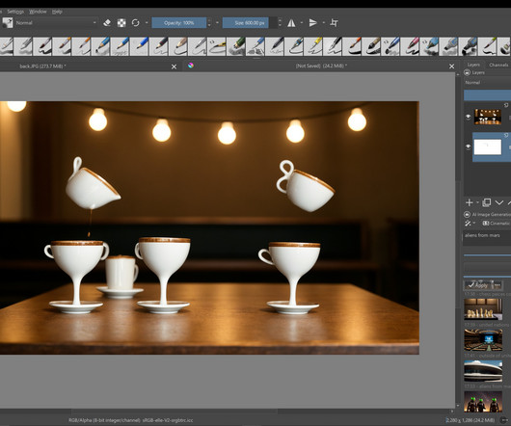Toggle eraser mode icon
The image size is (511, 426).
[107, 23]
